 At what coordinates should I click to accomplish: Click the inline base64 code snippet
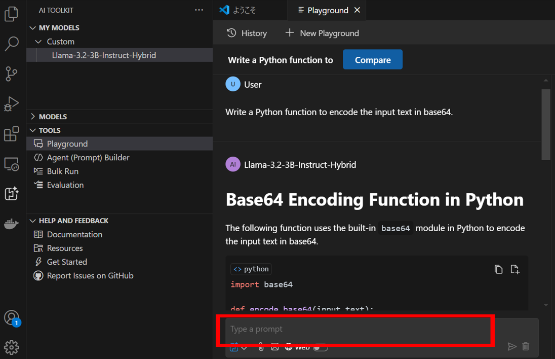[395, 228]
